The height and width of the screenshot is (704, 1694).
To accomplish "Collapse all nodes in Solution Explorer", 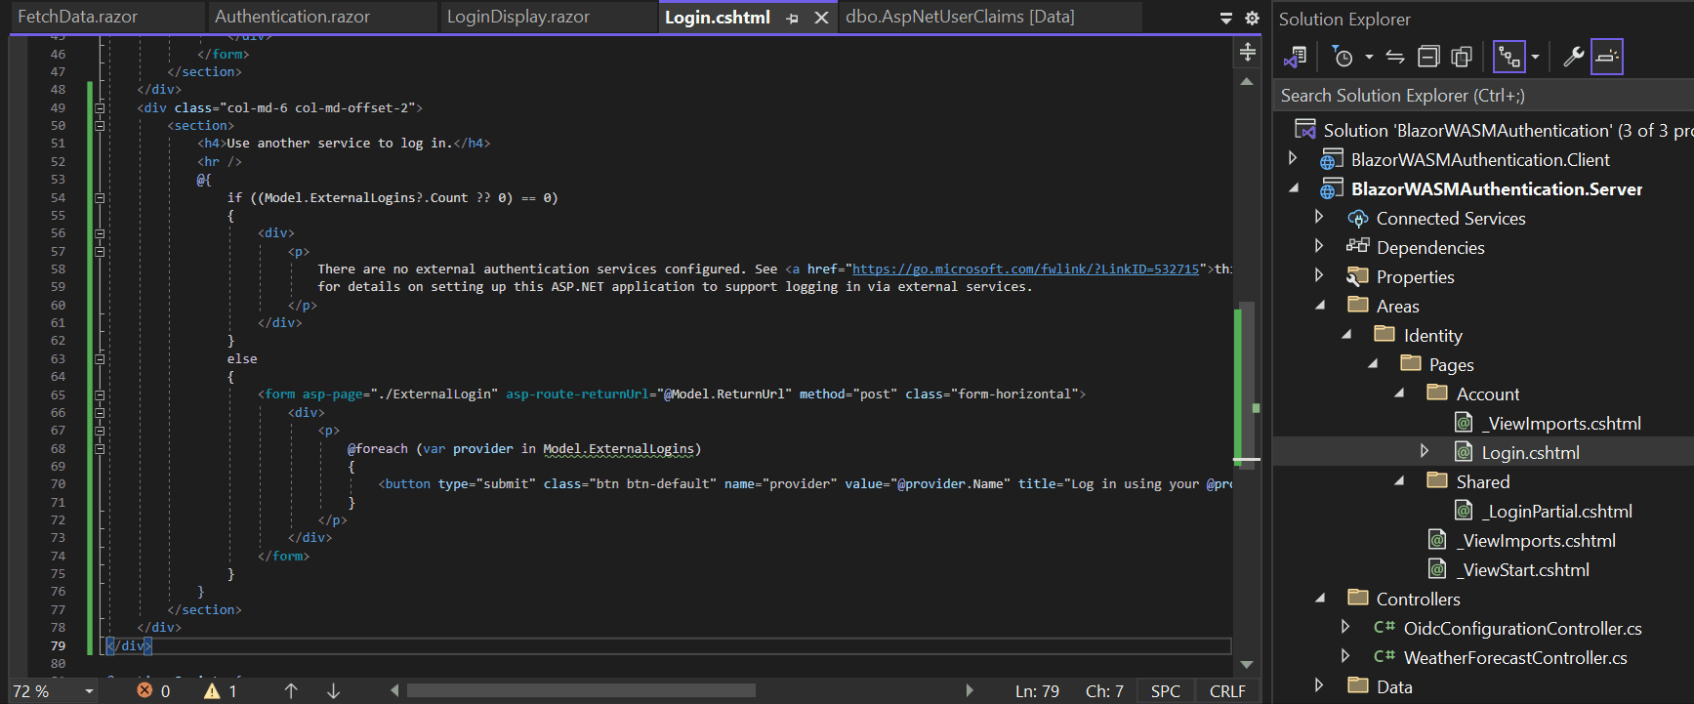I will [x=1428, y=58].
